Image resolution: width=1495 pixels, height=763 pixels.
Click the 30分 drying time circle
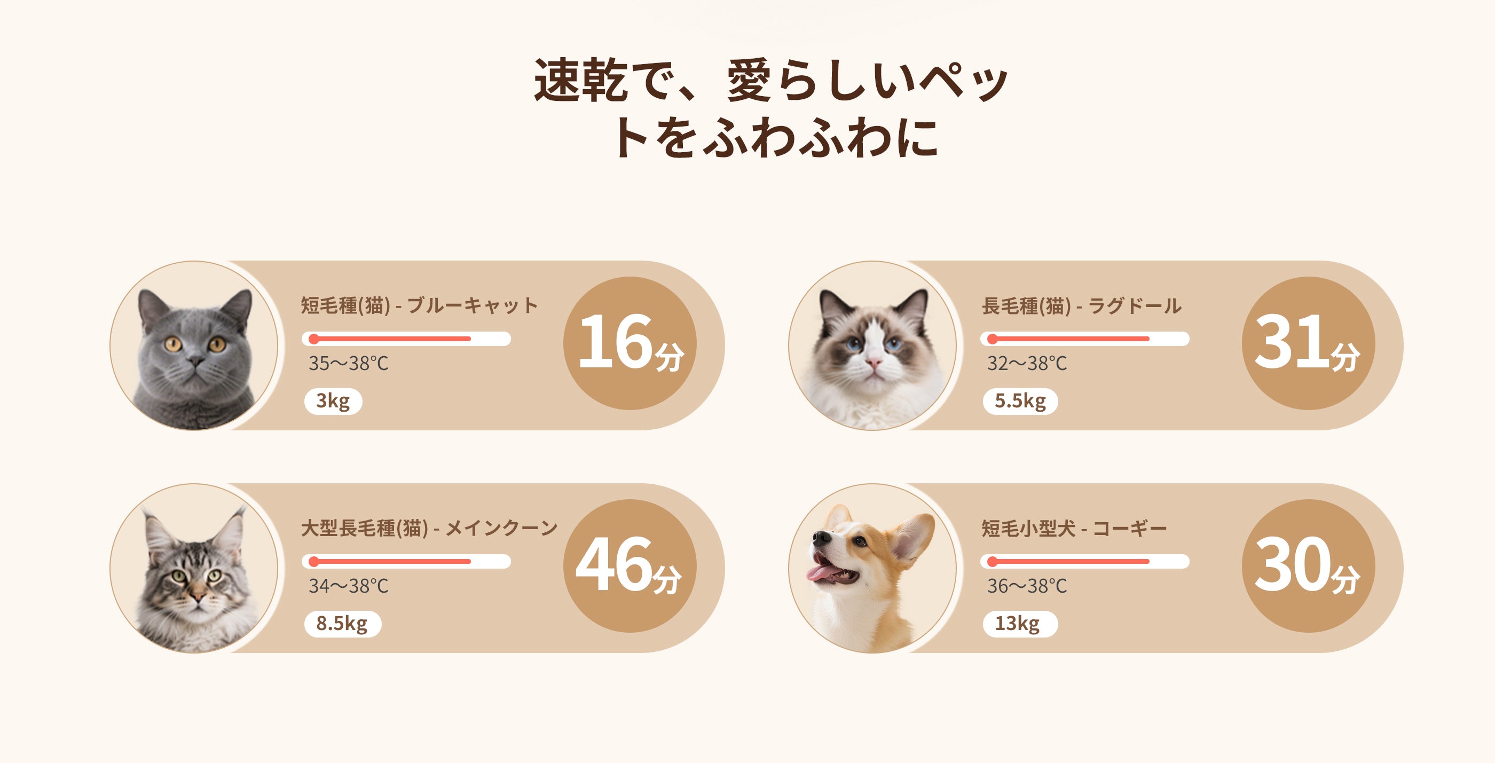click(x=1308, y=567)
